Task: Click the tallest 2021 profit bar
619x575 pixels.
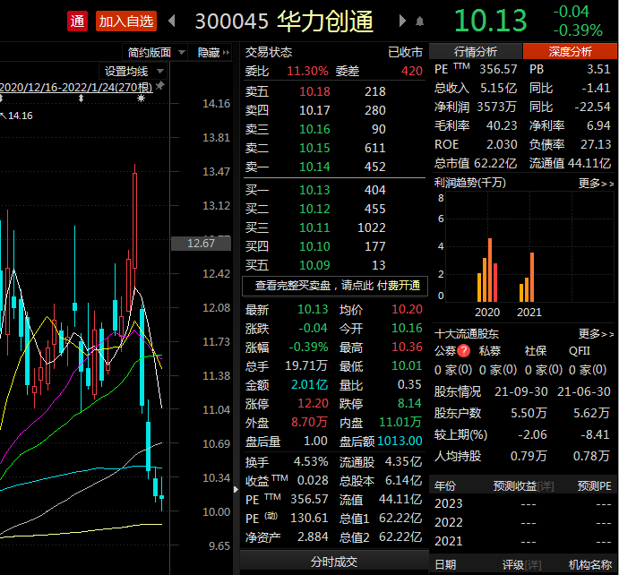Action: (x=532, y=277)
